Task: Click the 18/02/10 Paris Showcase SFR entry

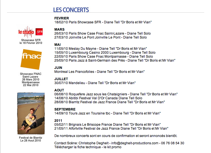Action: pos(103,22)
